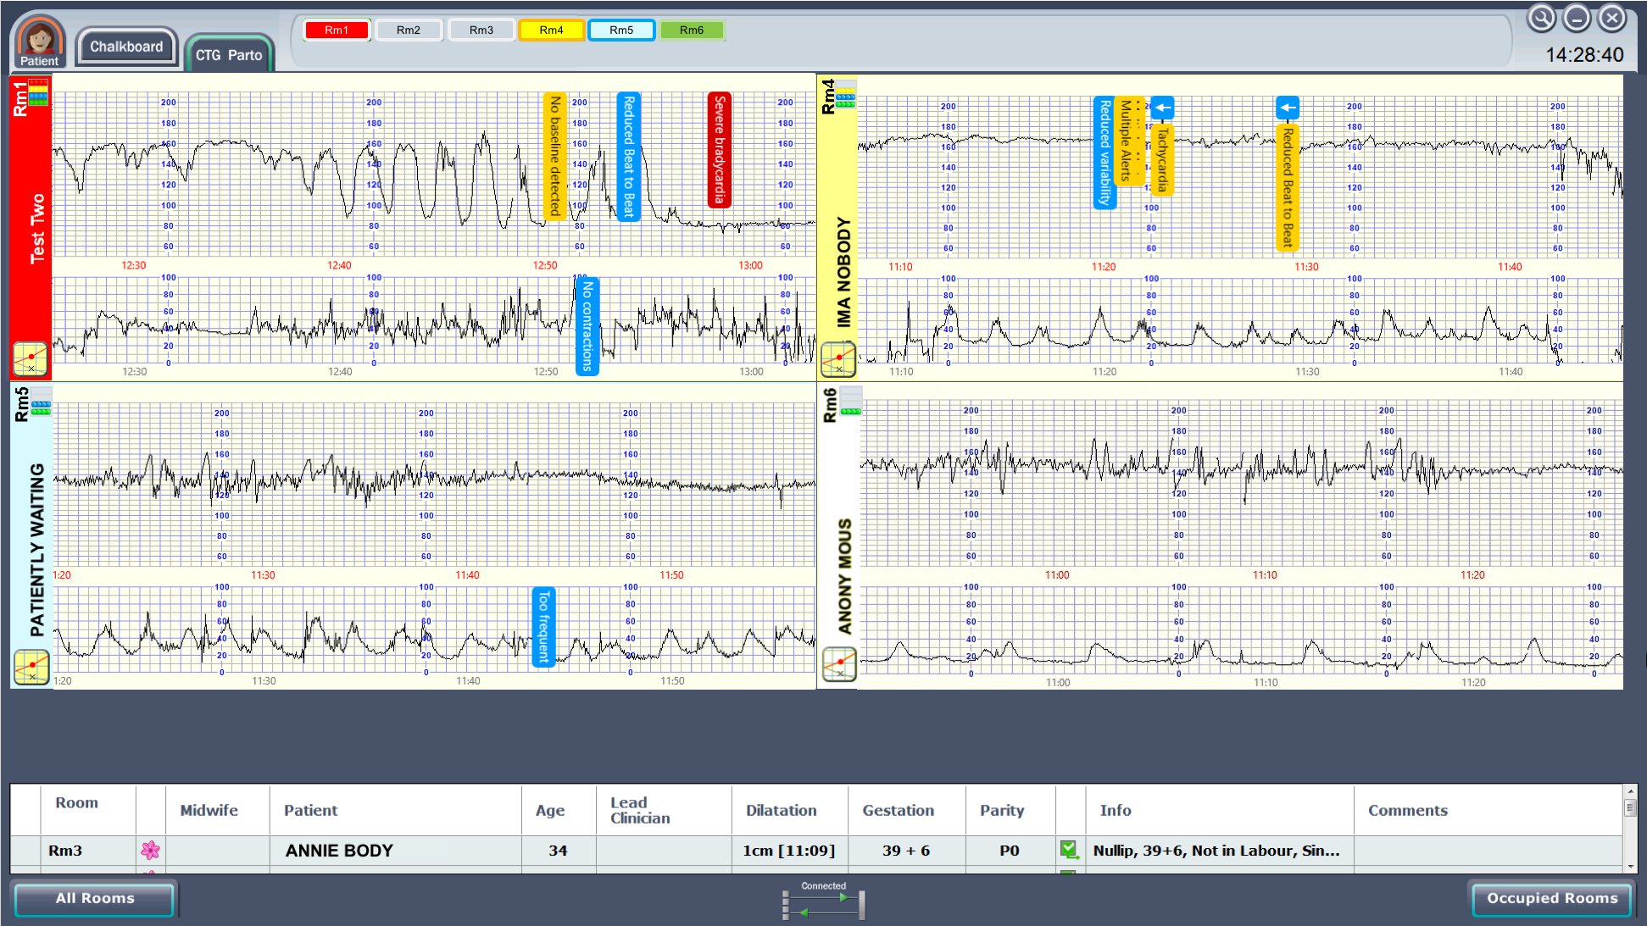The height and width of the screenshot is (926, 1647).
Task: Click the Connected network status icon
Action: tap(823, 904)
